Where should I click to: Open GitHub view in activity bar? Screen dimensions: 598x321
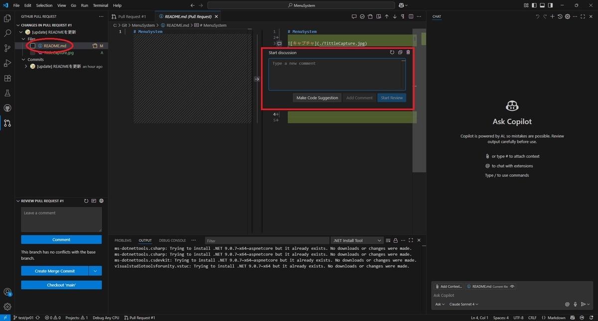click(x=7, y=108)
